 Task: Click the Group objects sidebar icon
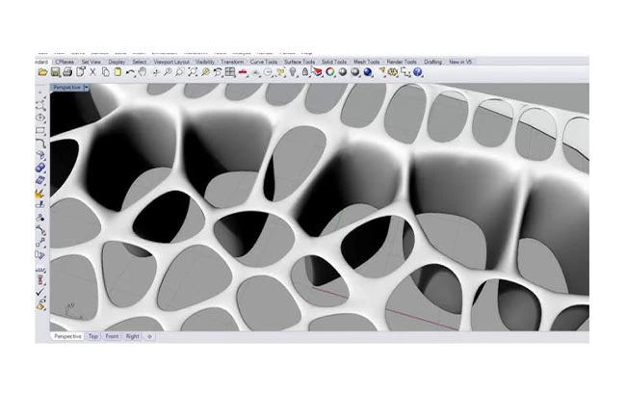coord(39,218)
